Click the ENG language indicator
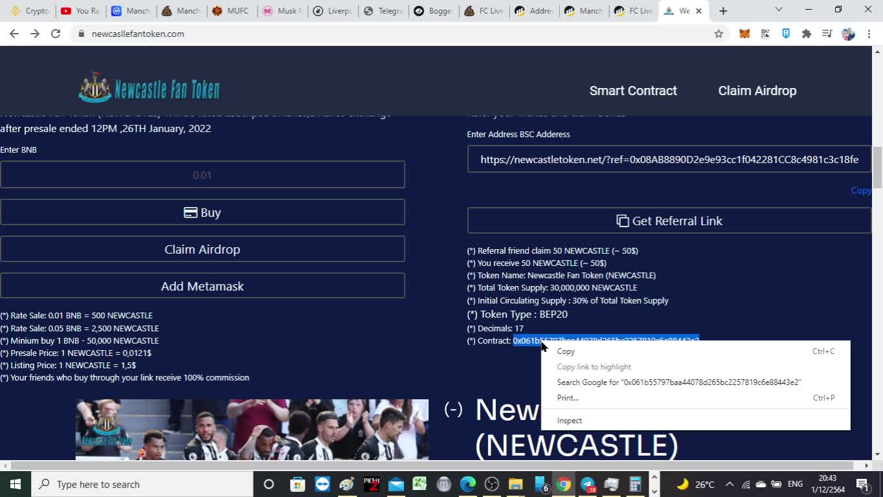Viewport: 883px width, 497px height. click(795, 484)
